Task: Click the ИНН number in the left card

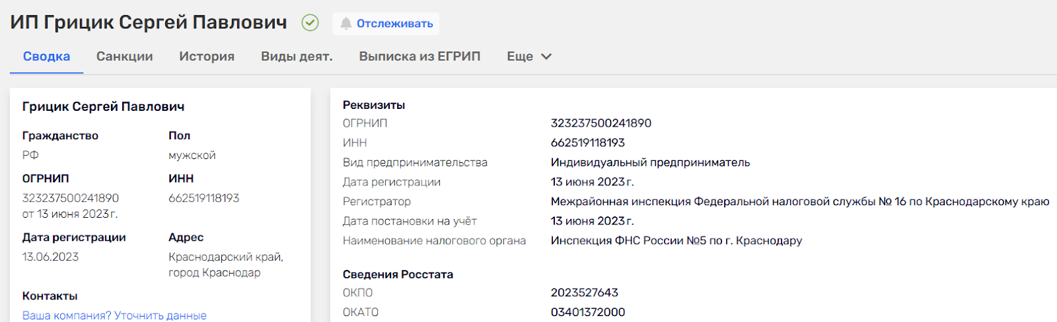Action: (203, 198)
